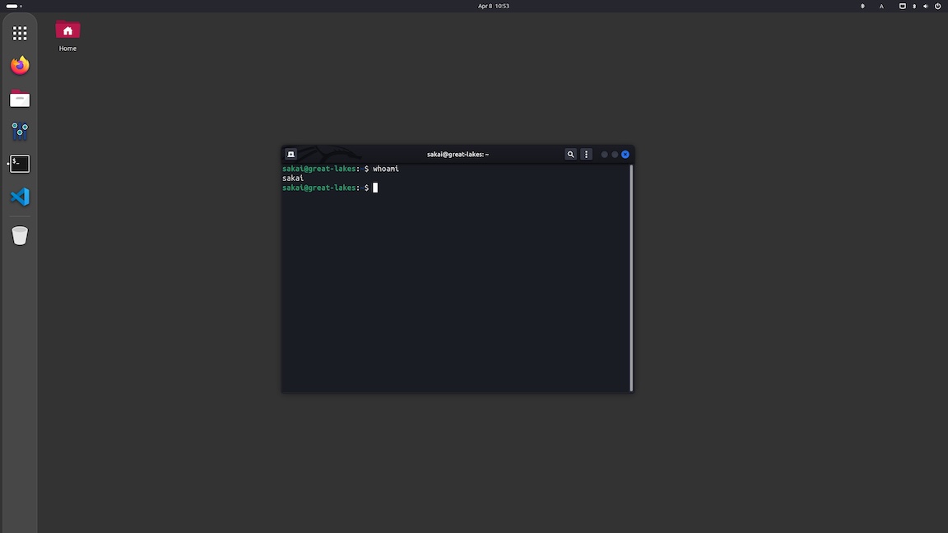This screenshot has height=533, width=948.
Task: Select the Terminal icon in the dock
Action: pos(20,163)
